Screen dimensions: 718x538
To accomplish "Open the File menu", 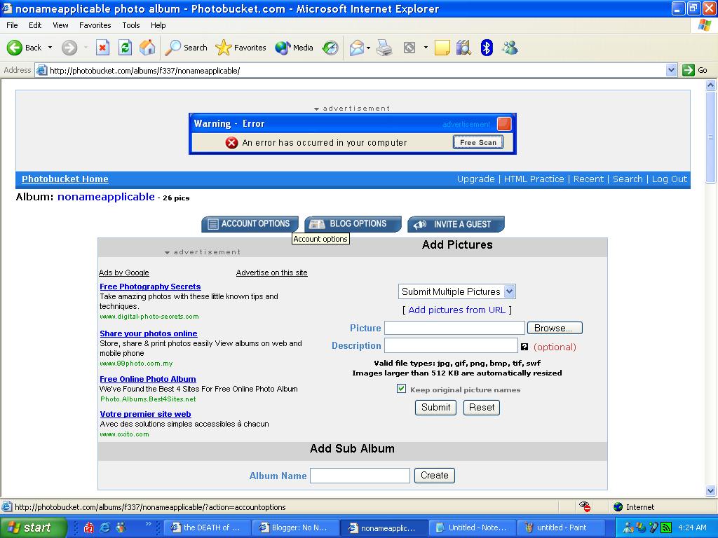I will [x=13, y=25].
